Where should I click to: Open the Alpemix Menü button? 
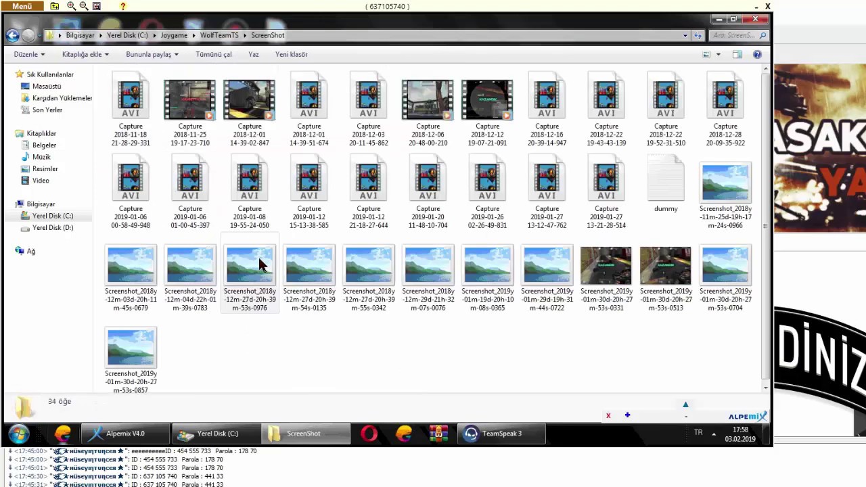tap(22, 6)
